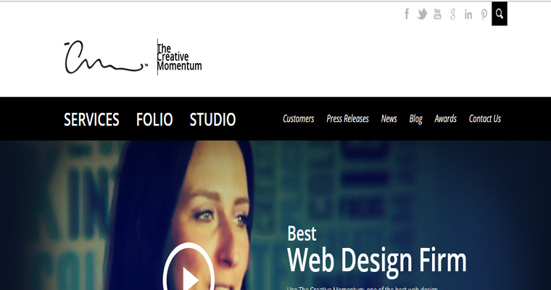The width and height of the screenshot is (551, 290).
Task: Play the hero video
Action: [x=188, y=269]
